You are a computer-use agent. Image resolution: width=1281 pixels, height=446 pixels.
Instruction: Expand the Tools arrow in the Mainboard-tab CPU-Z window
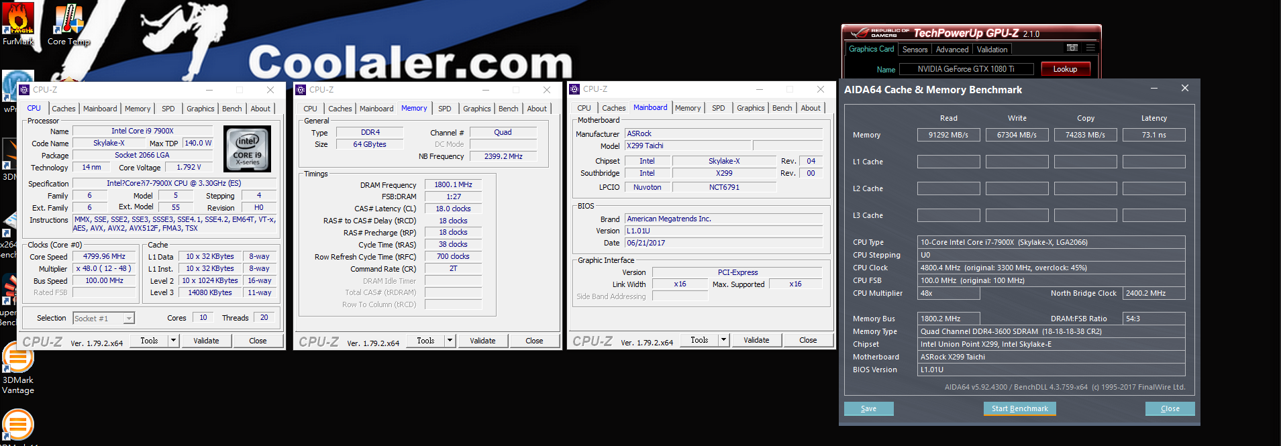pyautogui.click(x=723, y=340)
